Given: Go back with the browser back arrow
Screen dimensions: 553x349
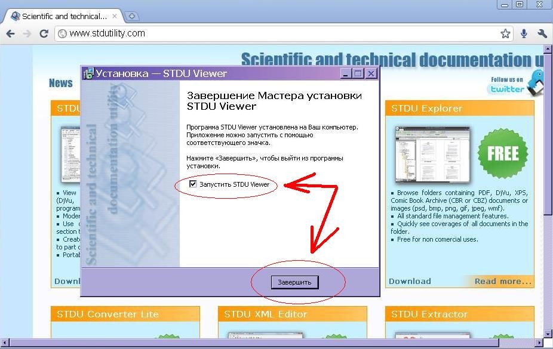Looking at the screenshot, I should tap(11, 34).
